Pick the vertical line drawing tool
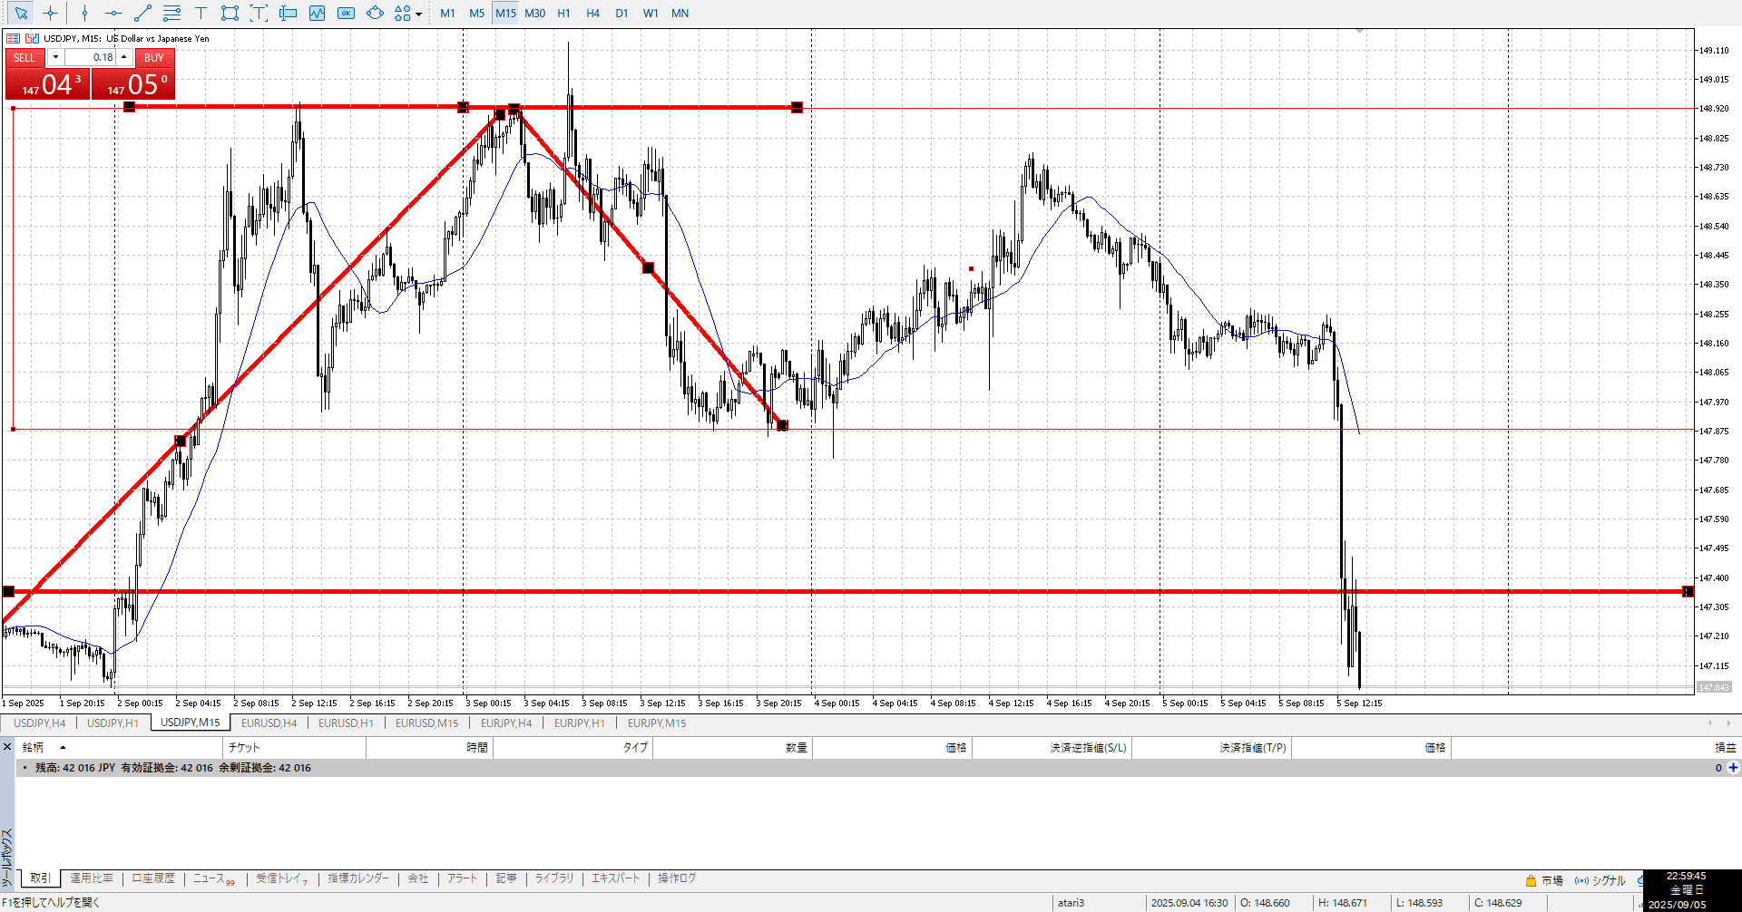Screen dimensions: 1742x912 [84, 13]
